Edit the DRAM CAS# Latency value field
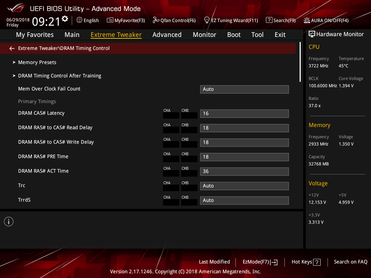The height and width of the screenshot is (278, 371). (x=245, y=113)
